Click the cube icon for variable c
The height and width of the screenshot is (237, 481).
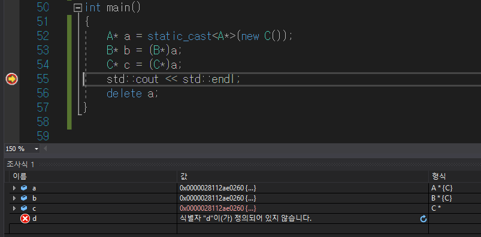click(x=24, y=208)
